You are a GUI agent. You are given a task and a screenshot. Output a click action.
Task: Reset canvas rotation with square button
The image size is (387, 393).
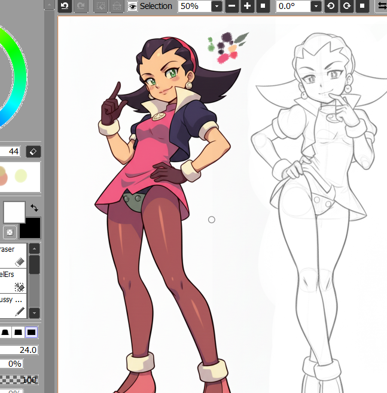click(x=362, y=6)
